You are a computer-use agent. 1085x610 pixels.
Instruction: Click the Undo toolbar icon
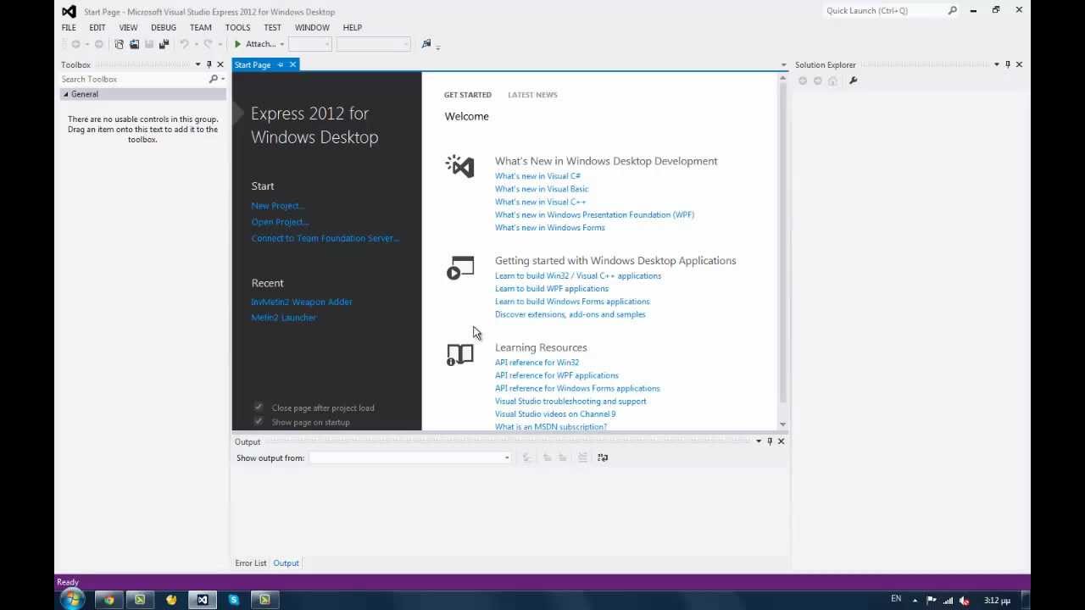click(184, 44)
